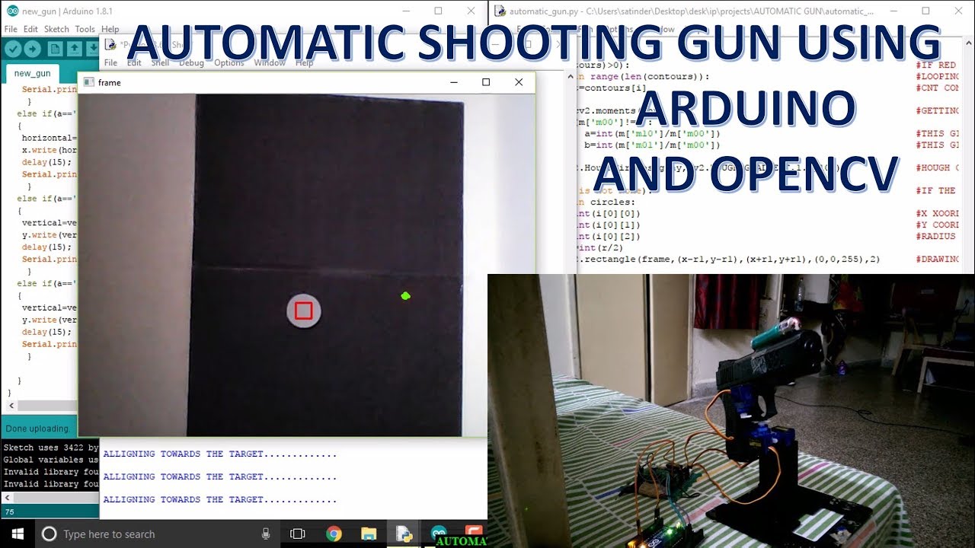Click the b=int(m['m01']/m['m00']) code line
Screen dimensions: 975x548
click(652, 145)
